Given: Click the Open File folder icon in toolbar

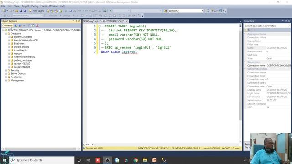Looking at the screenshot, I should [16, 11].
